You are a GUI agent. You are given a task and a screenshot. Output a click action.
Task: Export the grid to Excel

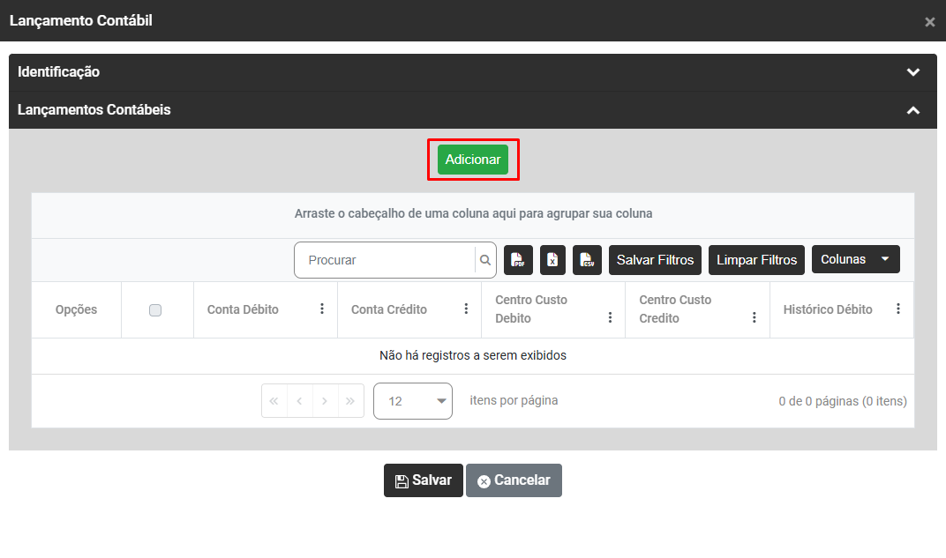point(552,260)
